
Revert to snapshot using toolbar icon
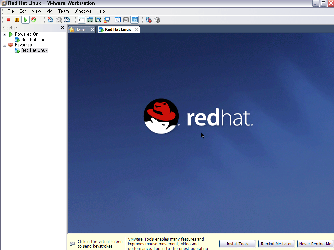59,20
